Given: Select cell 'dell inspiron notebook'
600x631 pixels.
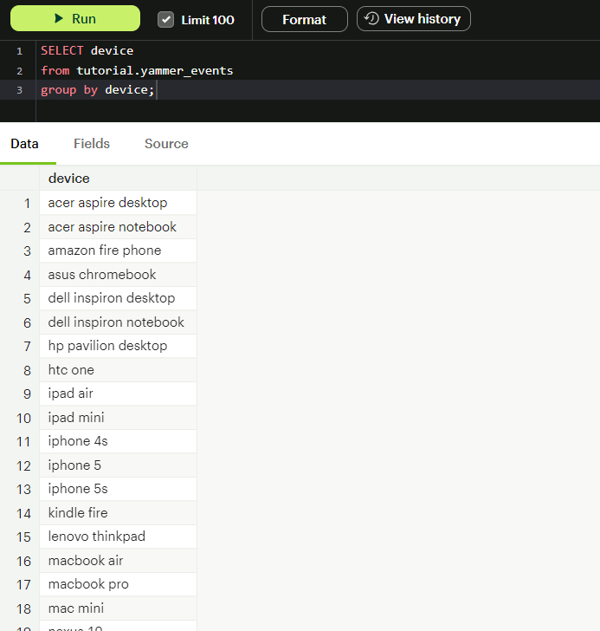Looking at the screenshot, I should pos(118,322).
